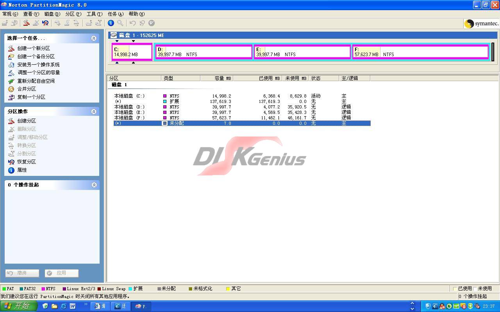This screenshot has height=312, width=500.
Task: Collapse the 0 个操作挂起 panel
Action: tap(94, 185)
